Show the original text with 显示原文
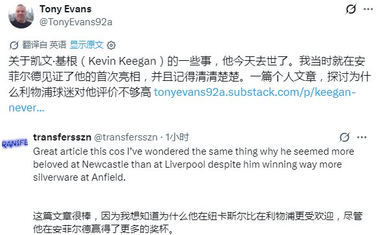Image resolution: width=377 pixels, height=235 pixels. (87, 45)
